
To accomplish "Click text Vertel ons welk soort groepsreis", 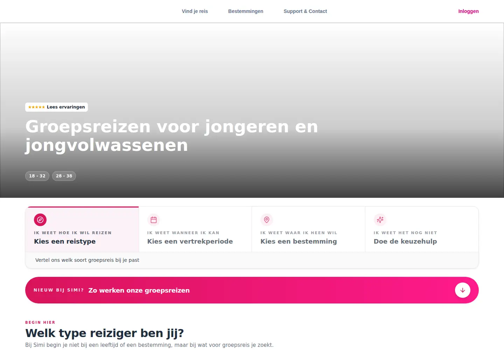I will coord(87,260).
